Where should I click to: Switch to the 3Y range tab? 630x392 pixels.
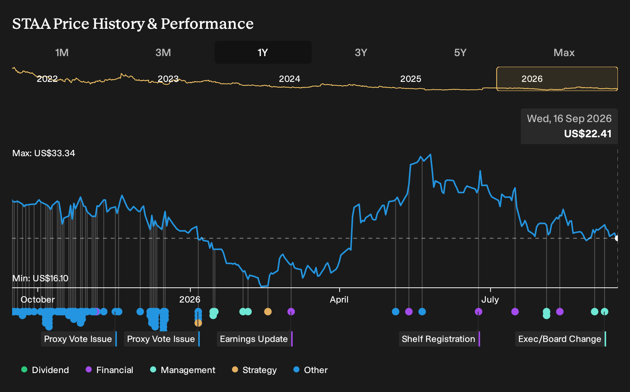(x=361, y=52)
